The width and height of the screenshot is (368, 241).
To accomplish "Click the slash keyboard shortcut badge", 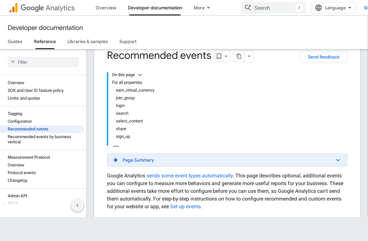I will coord(299,8).
